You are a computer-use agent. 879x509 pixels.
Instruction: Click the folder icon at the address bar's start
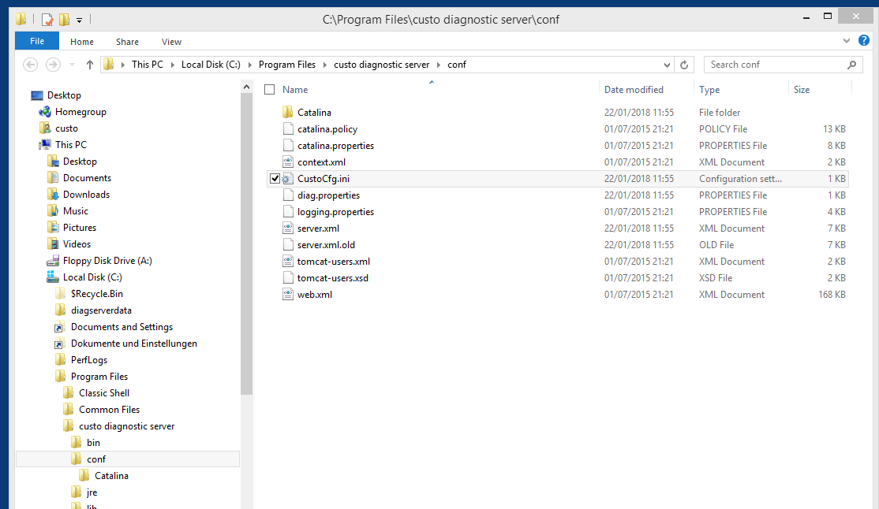(x=109, y=65)
